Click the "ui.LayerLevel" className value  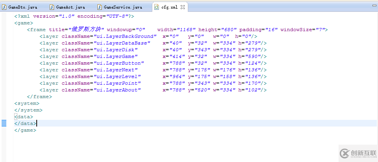point(117,77)
